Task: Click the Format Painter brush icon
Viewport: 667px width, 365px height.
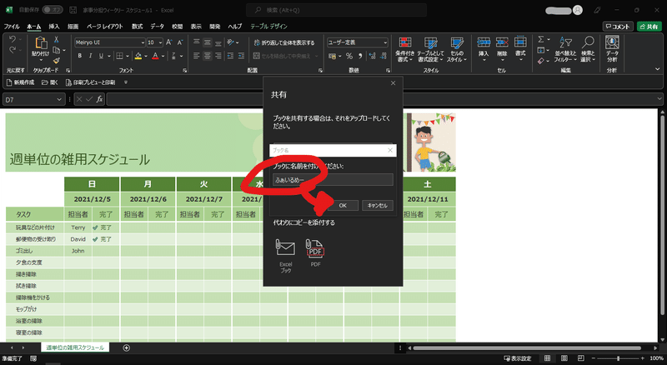Action: [56, 60]
